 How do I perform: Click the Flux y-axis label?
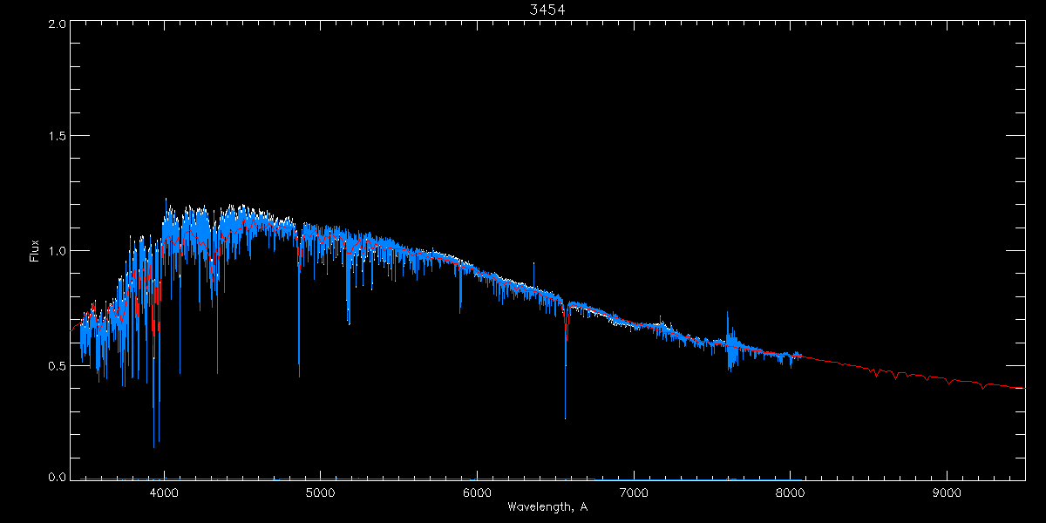(35, 251)
